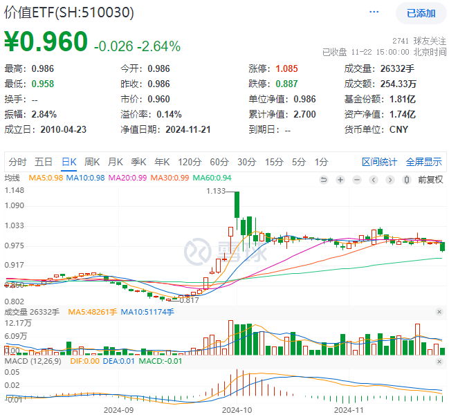The height and width of the screenshot is (417, 449).
Task: Zoom in the K-line chart with plus icon
Action: click(x=340, y=180)
